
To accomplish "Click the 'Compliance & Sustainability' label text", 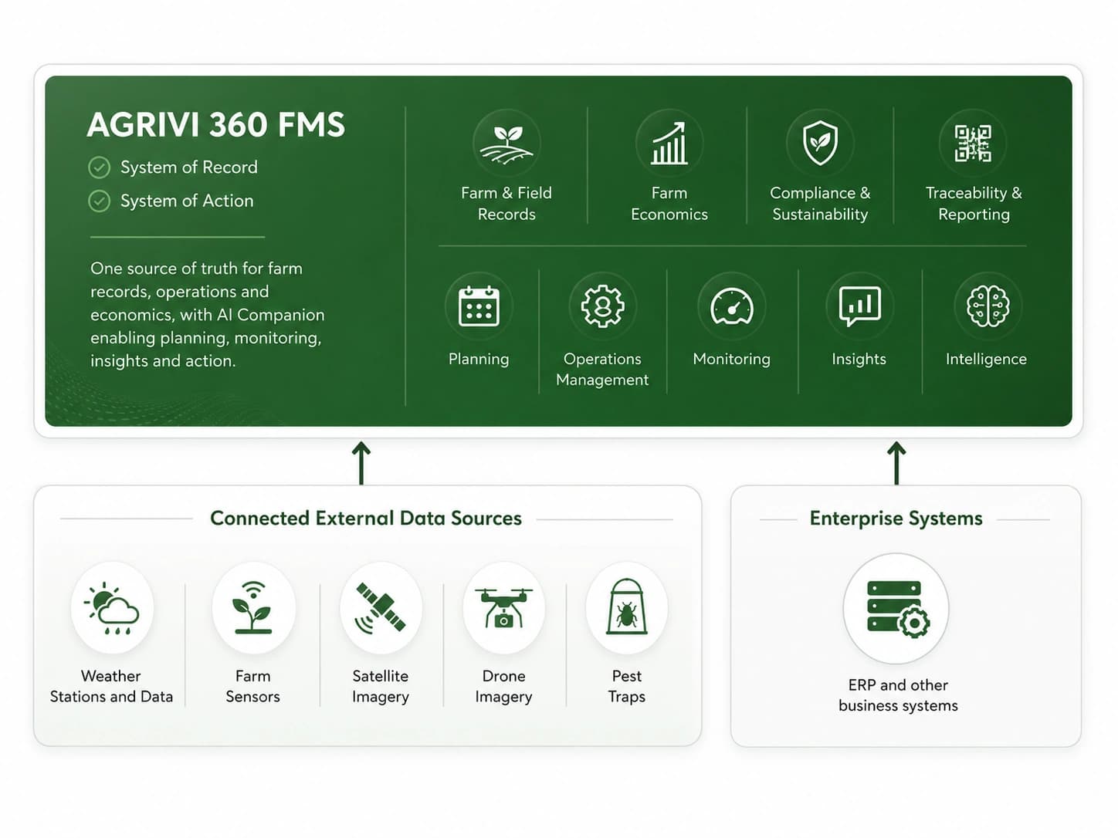I will pos(820,204).
